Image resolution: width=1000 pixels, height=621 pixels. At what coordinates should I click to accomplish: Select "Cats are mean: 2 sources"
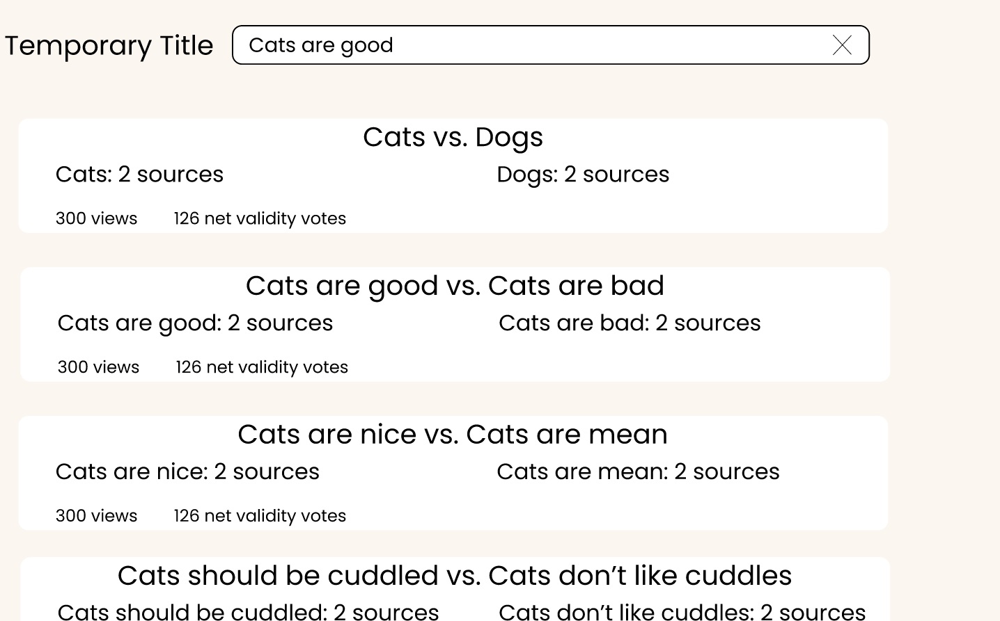tap(638, 471)
